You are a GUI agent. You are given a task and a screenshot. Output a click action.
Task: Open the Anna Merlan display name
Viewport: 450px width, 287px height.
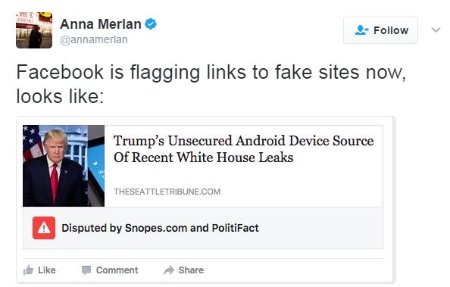tap(101, 24)
